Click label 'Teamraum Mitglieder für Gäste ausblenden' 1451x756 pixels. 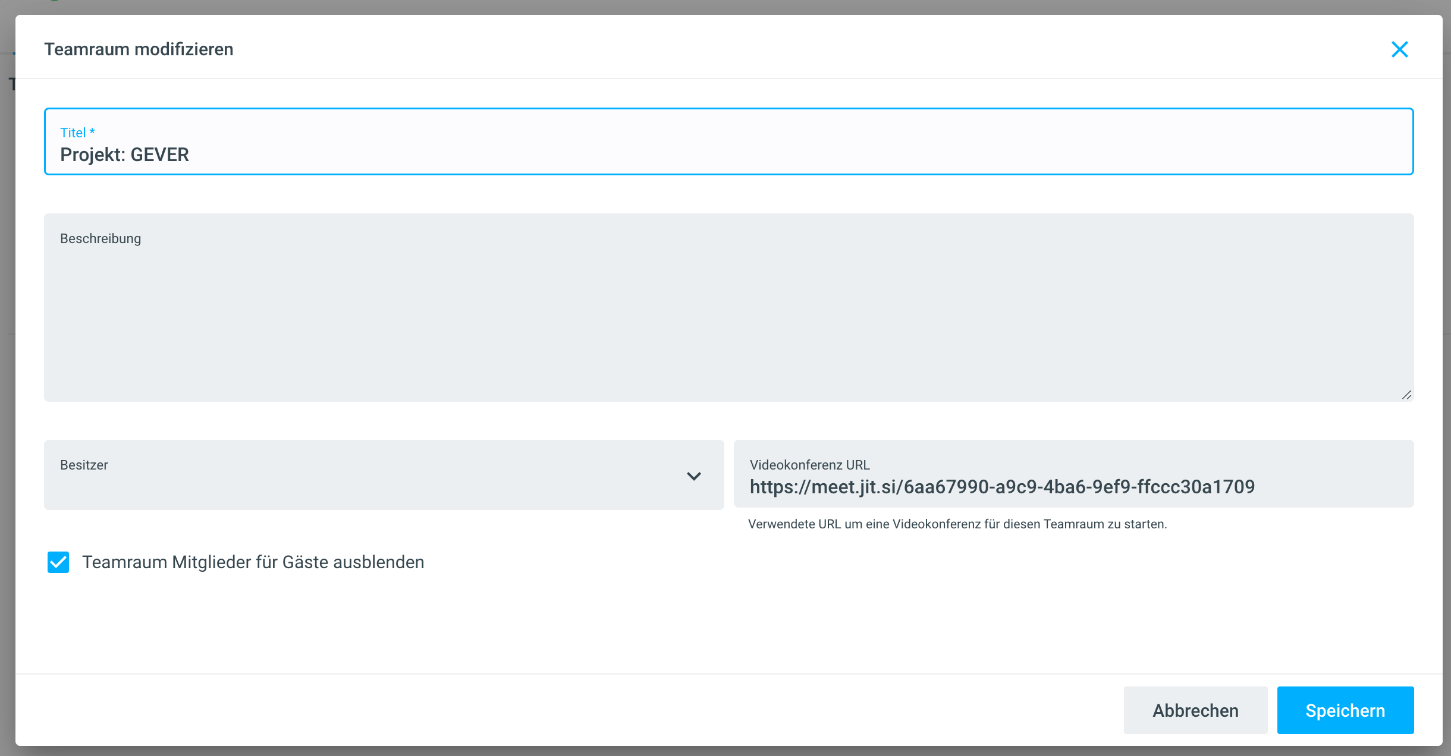253,562
